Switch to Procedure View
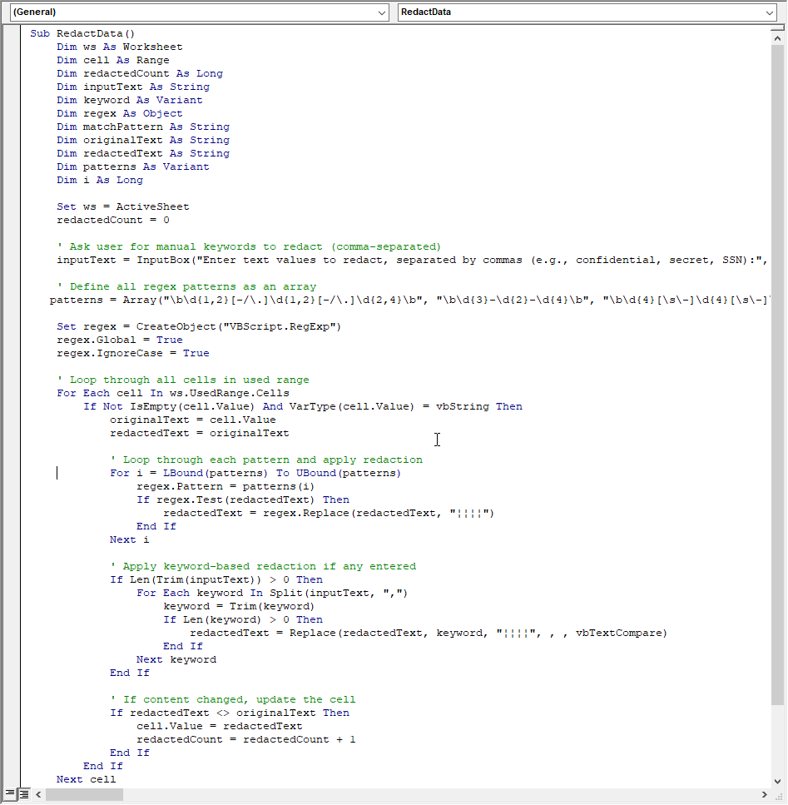The width and height of the screenshot is (788, 805). pyautogui.click(x=10, y=794)
